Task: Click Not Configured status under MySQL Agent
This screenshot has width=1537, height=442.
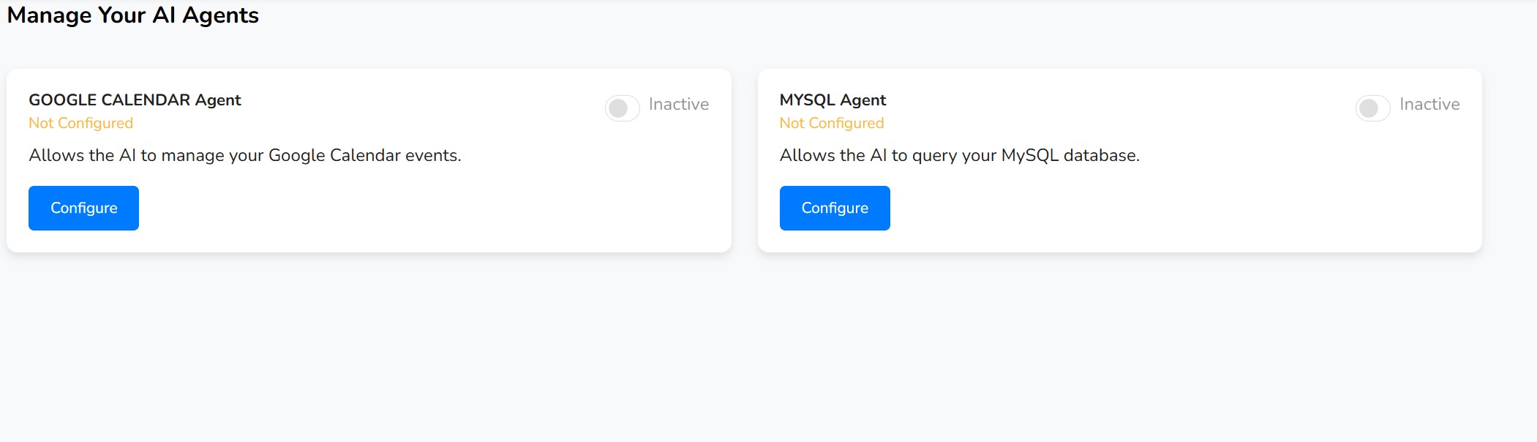Action: coord(831,124)
